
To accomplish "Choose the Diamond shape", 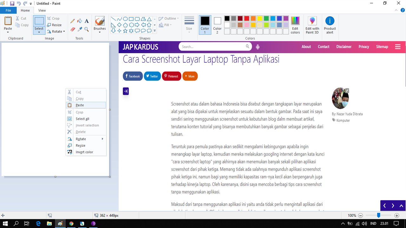I will [x=119, y=25].
